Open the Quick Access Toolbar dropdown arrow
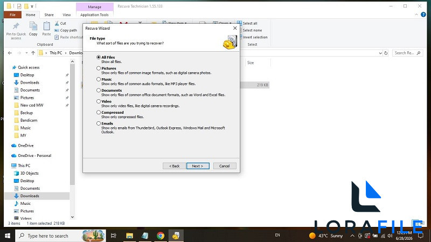431x242 pixels. tap(32, 6)
